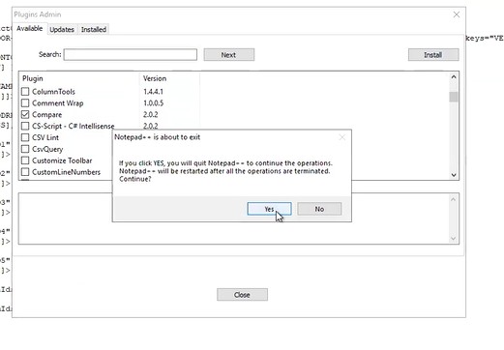Check the CustomLineNumbers plugin checkbox
Screen dimensions: 504x350
[25, 172]
